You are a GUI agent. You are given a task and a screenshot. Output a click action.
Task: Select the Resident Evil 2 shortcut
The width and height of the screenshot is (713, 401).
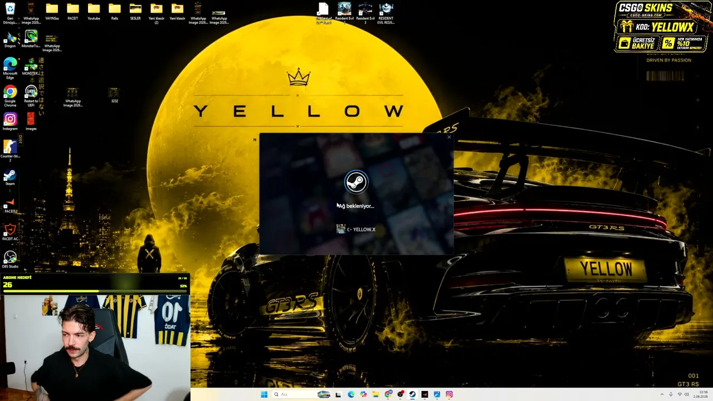[344, 13]
